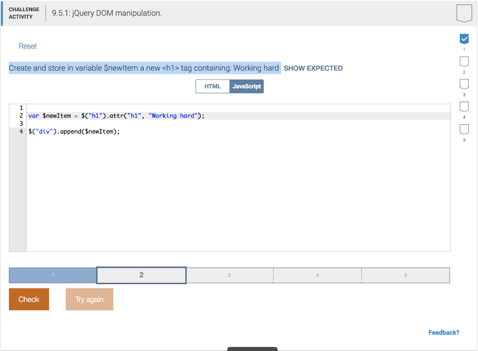Check the box for step 4
The height and width of the screenshot is (351, 478).
(x=464, y=107)
